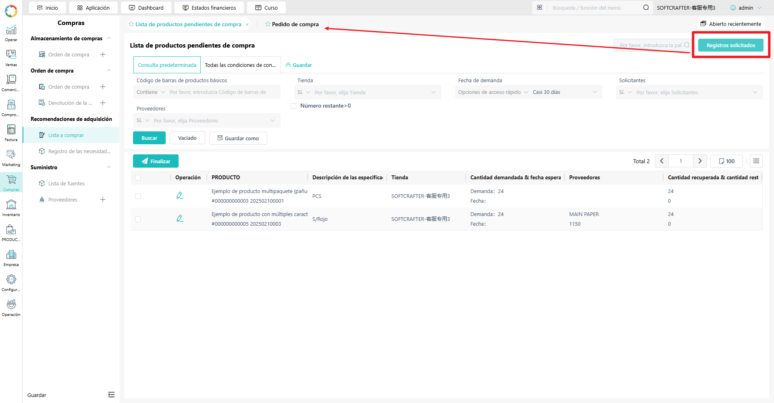Check the MAIN PAPER product row
Viewport: 774px width, 403px height.
tap(138, 219)
